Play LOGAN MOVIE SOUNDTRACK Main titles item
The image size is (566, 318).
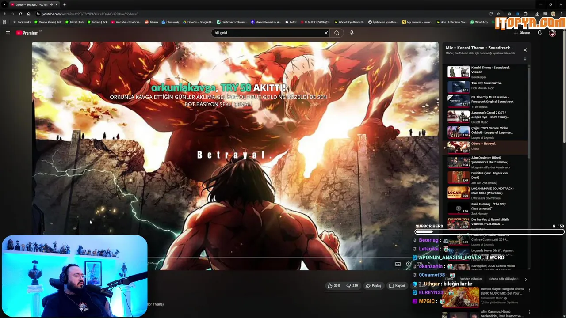[x=485, y=193]
